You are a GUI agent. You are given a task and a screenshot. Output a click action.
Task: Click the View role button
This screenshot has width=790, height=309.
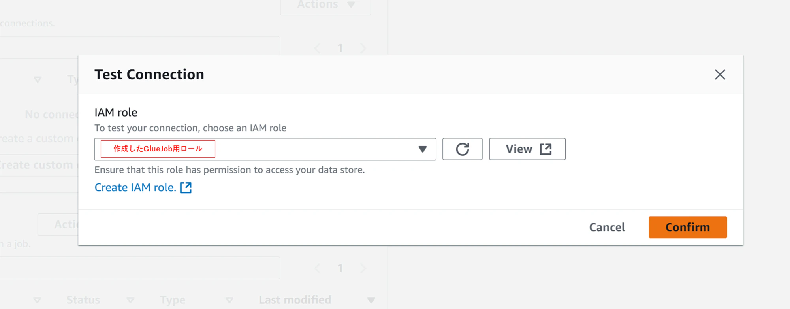527,149
